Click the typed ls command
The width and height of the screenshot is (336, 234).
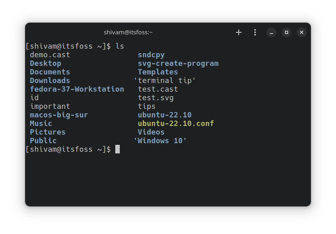[x=119, y=46]
